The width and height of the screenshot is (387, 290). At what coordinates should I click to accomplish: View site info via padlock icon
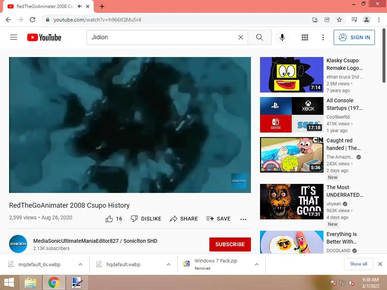(x=48, y=20)
